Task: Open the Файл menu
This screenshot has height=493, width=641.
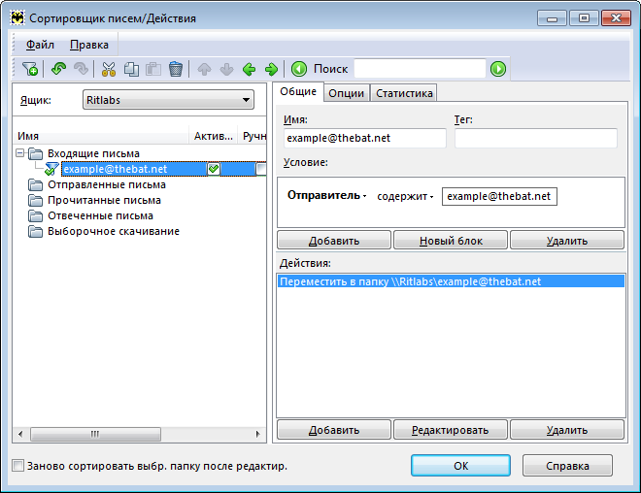Action: pos(40,45)
